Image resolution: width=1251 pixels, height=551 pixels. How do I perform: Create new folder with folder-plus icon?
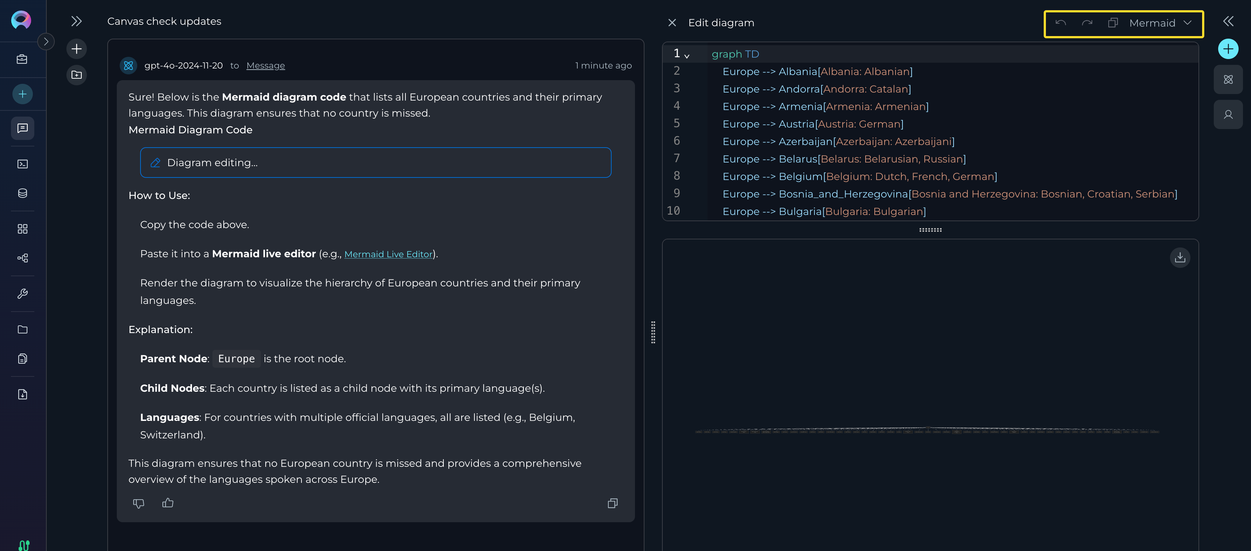click(x=76, y=75)
